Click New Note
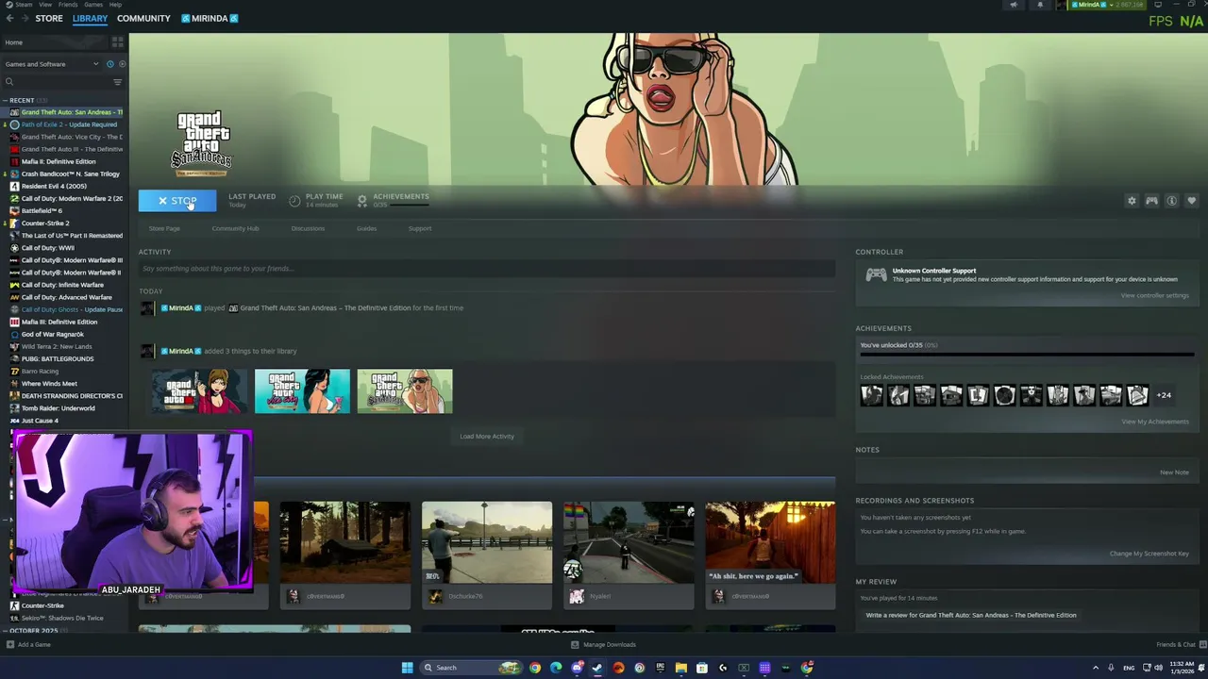 [1174, 472]
